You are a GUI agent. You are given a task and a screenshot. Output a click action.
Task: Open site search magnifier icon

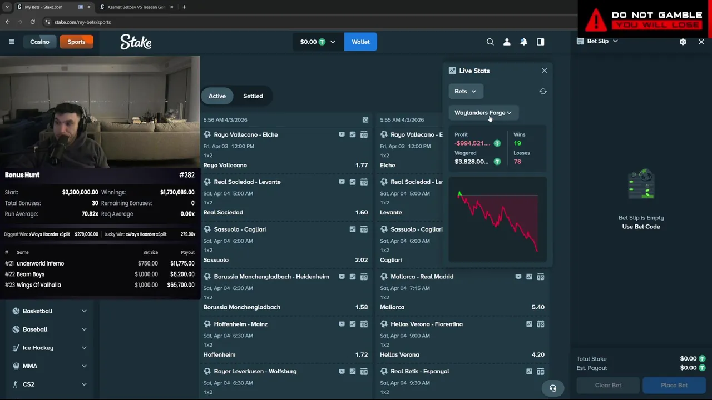490,42
